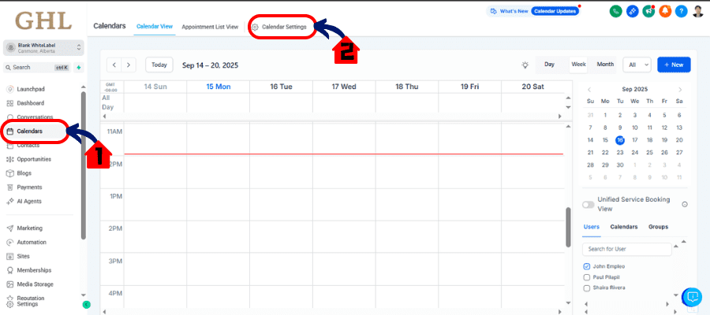Open the user profile avatar

[697, 11]
